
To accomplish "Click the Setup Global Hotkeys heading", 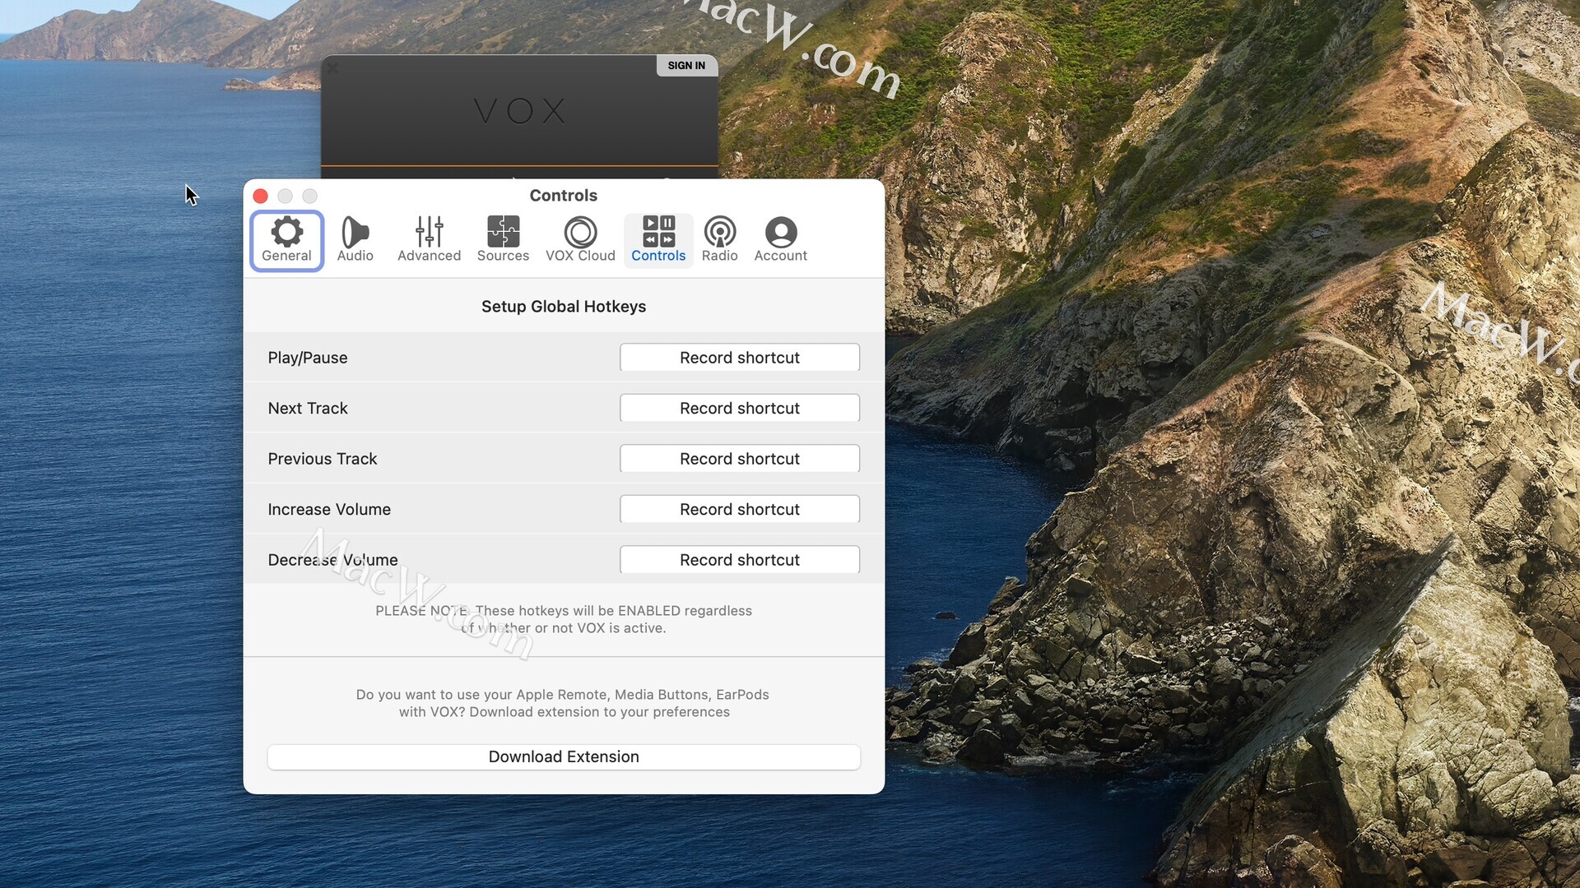I will [x=564, y=307].
